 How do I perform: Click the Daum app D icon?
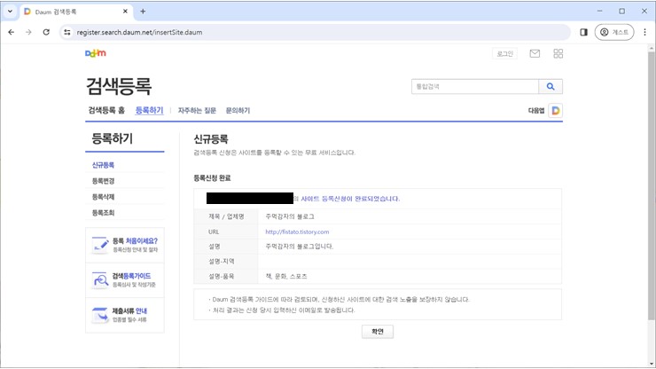click(x=556, y=111)
